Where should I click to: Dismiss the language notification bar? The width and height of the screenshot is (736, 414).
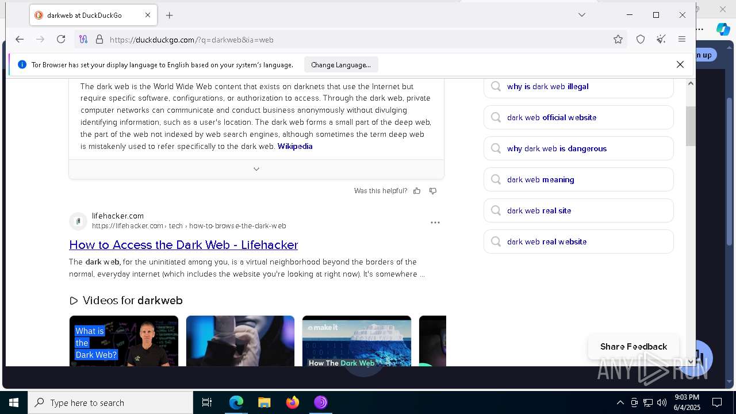pyautogui.click(x=680, y=64)
